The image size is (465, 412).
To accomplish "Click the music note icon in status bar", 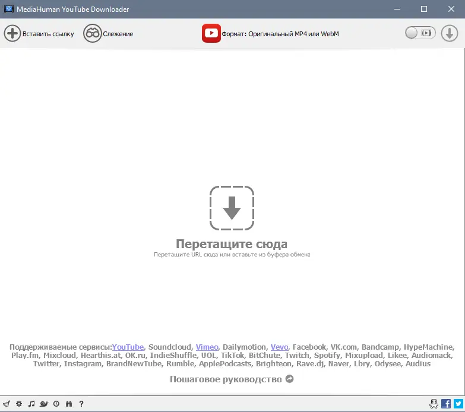I will tap(31, 404).
